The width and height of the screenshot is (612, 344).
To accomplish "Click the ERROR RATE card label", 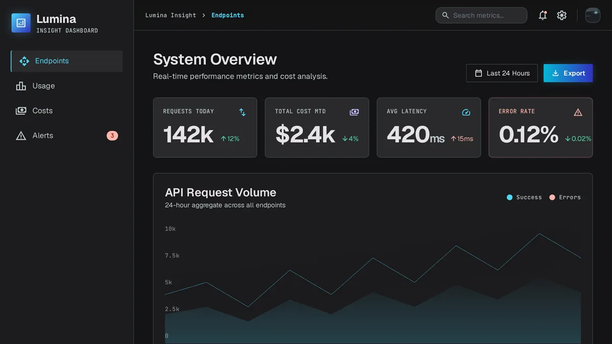I will (517, 111).
